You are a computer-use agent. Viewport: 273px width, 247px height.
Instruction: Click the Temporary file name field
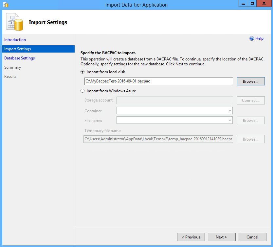pyautogui.click(x=158, y=139)
